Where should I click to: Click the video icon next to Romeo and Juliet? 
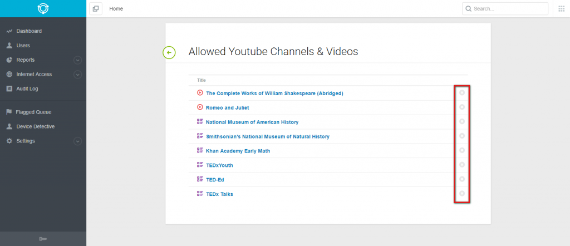(200, 107)
